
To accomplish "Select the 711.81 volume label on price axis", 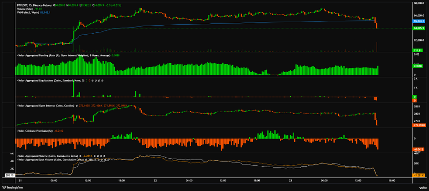I will 417,50.
